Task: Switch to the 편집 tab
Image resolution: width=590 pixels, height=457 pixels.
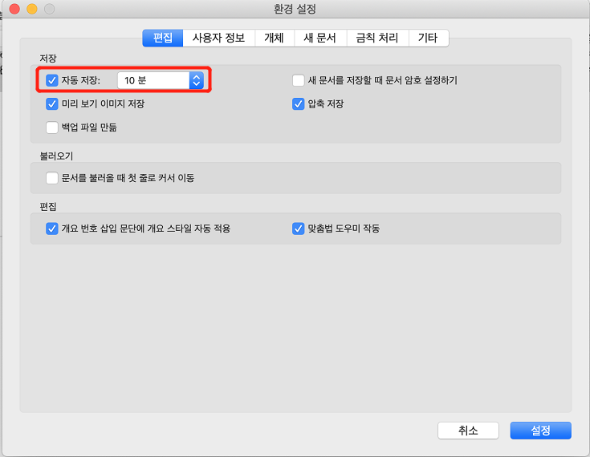Action: tap(162, 38)
